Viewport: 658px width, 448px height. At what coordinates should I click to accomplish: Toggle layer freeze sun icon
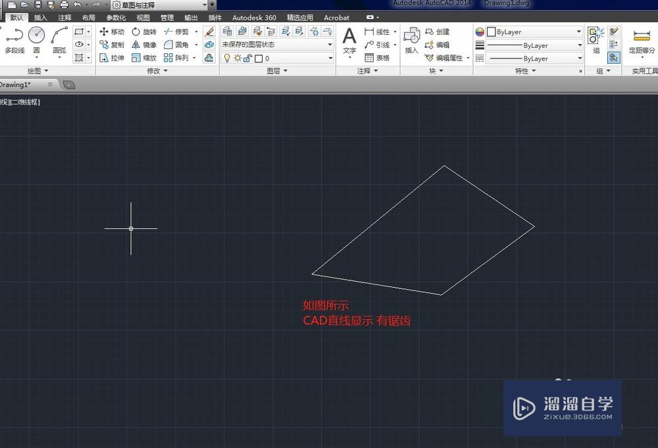pos(238,58)
